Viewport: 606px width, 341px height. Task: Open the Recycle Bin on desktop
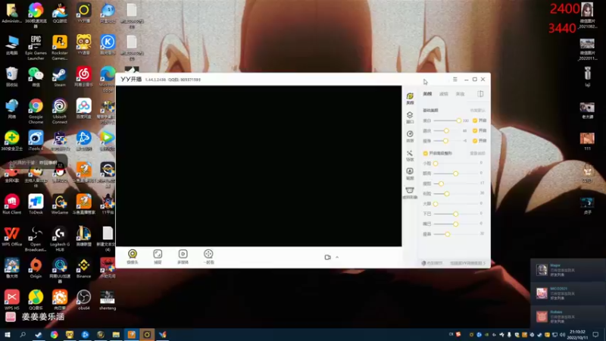11,77
